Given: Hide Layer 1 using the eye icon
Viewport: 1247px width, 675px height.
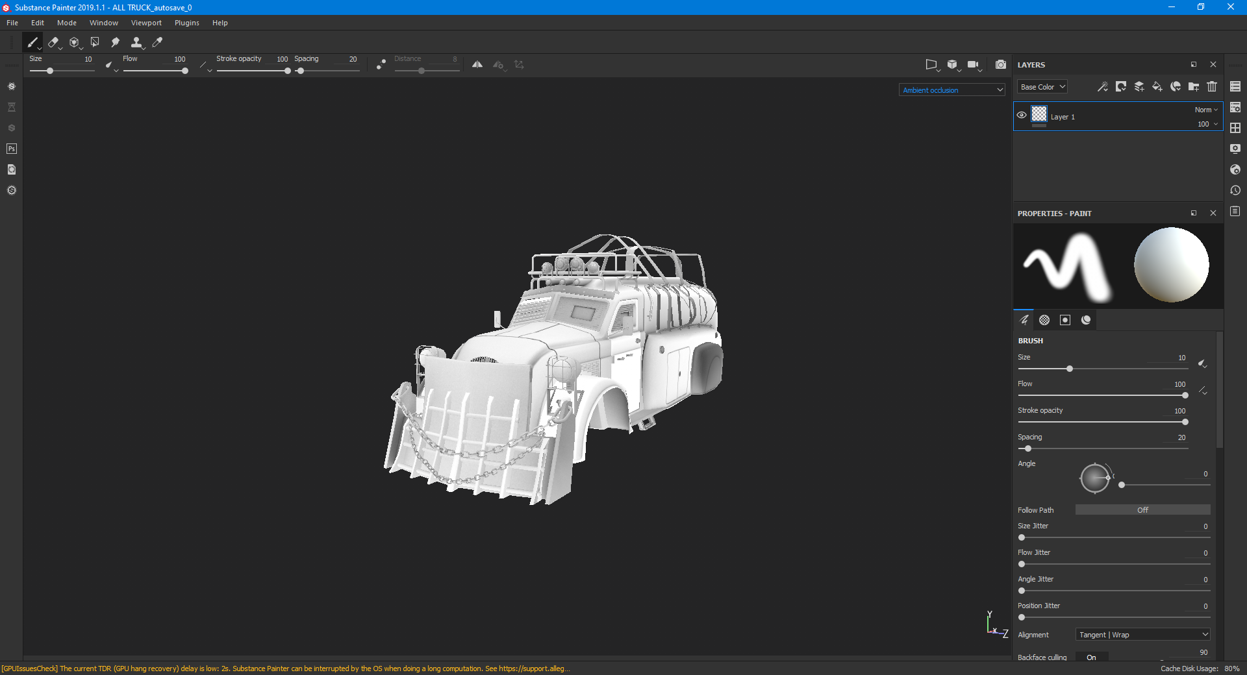Looking at the screenshot, I should (1022, 116).
